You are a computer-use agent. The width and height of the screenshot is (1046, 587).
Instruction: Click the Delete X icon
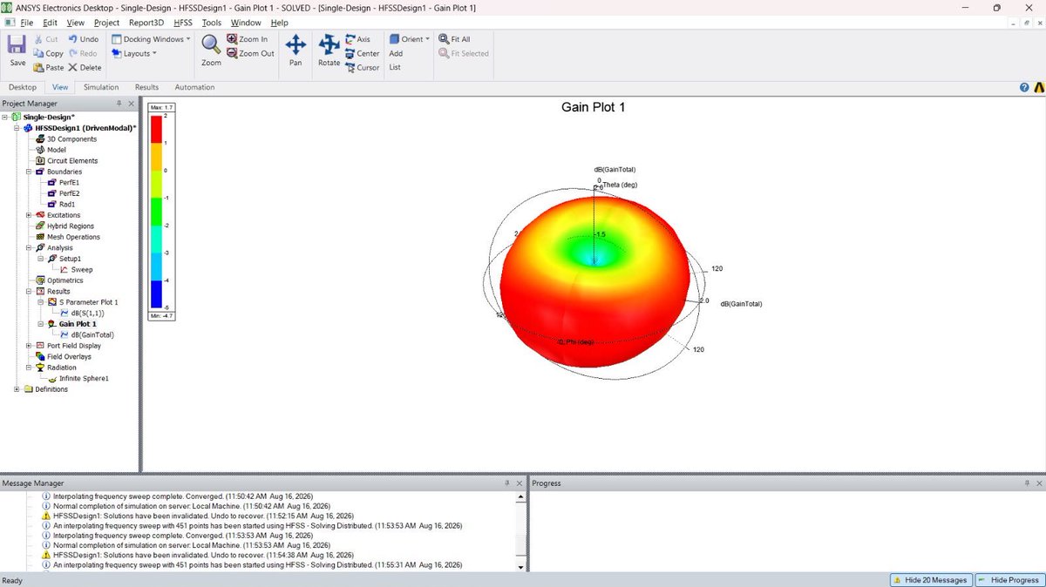click(72, 67)
